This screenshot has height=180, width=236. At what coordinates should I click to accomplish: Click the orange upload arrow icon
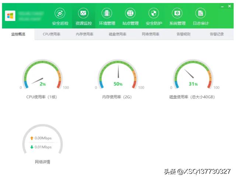pyautogui.click(x=32, y=138)
